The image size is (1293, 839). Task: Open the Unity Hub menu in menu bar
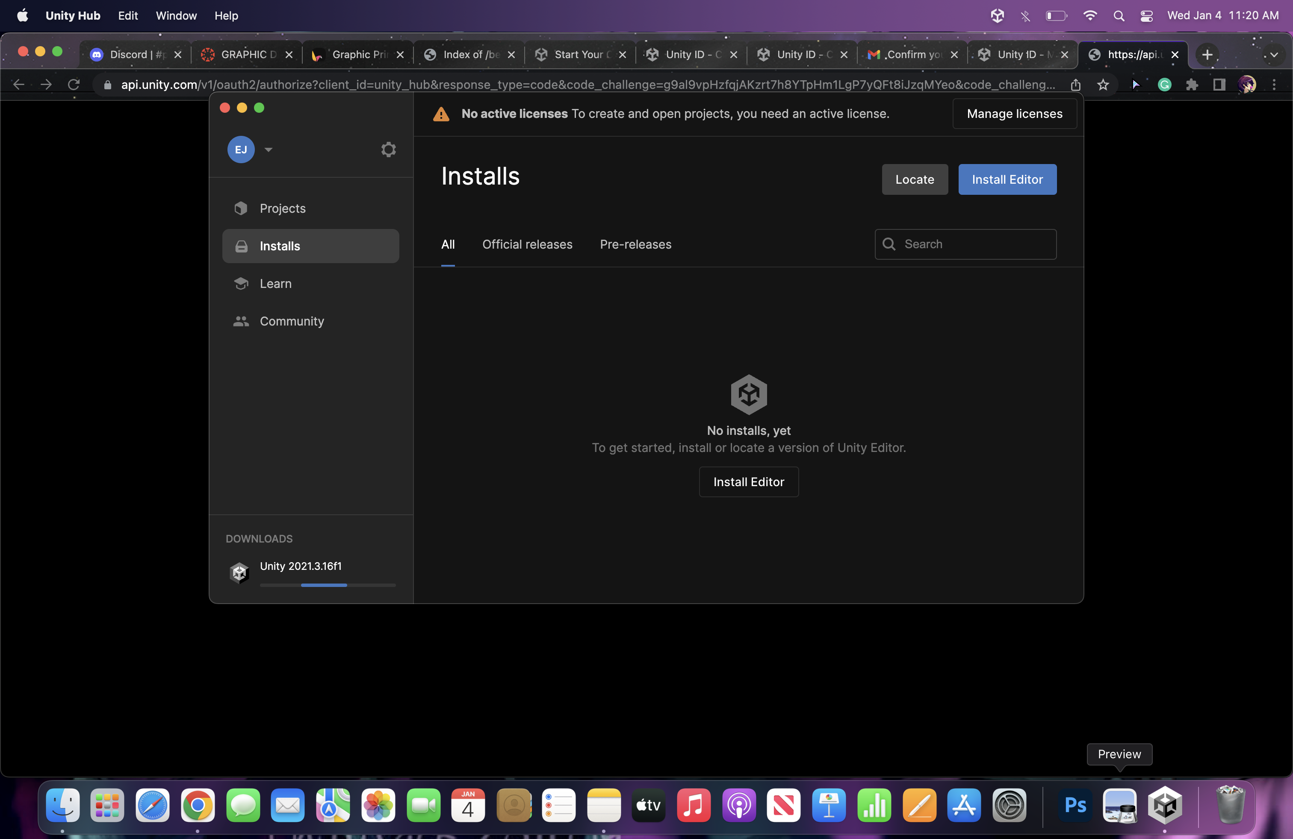pyautogui.click(x=73, y=16)
